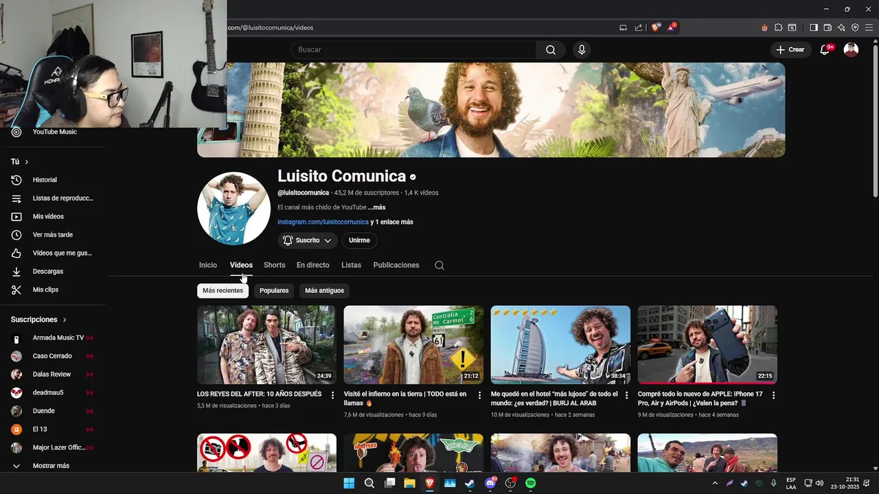Switch to the Inicio channel tab
This screenshot has width=879, height=494.
[x=208, y=265]
